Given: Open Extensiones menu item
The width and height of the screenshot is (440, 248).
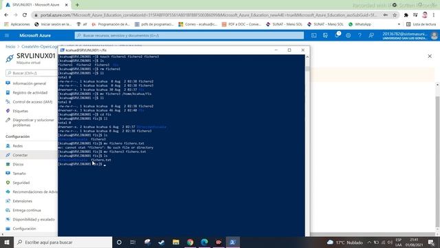Looking at the screenshot, I should (x=22, y=201).
